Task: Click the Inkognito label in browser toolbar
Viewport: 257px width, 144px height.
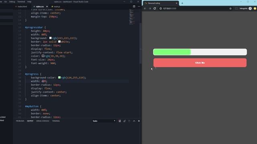Action: pyautogui.click(x=243, y=8)
